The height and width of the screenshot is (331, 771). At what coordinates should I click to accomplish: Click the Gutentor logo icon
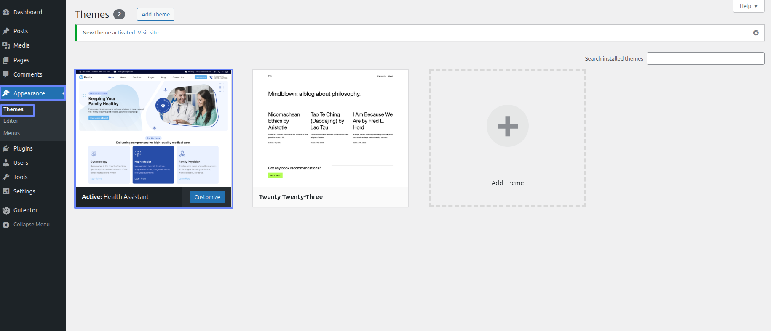coord(6,210)
